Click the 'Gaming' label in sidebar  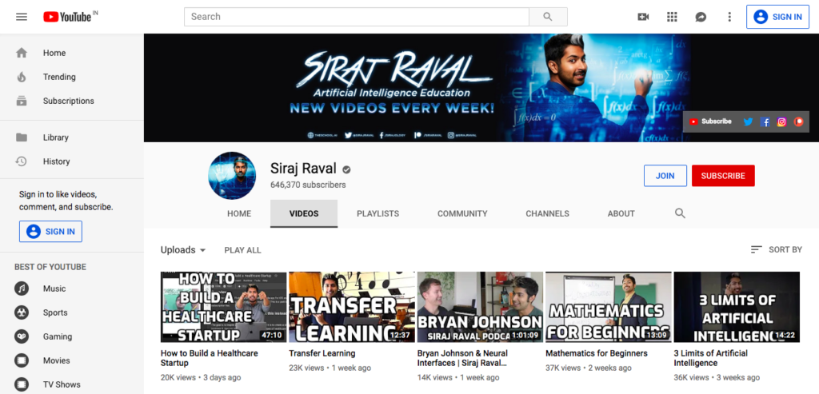[x=58, y=336]
